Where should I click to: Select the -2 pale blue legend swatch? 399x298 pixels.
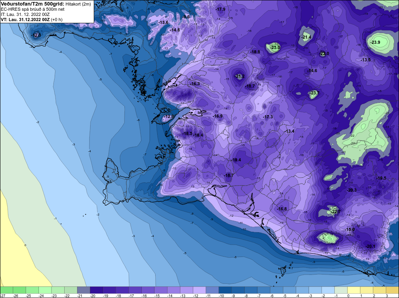[328, 290]
